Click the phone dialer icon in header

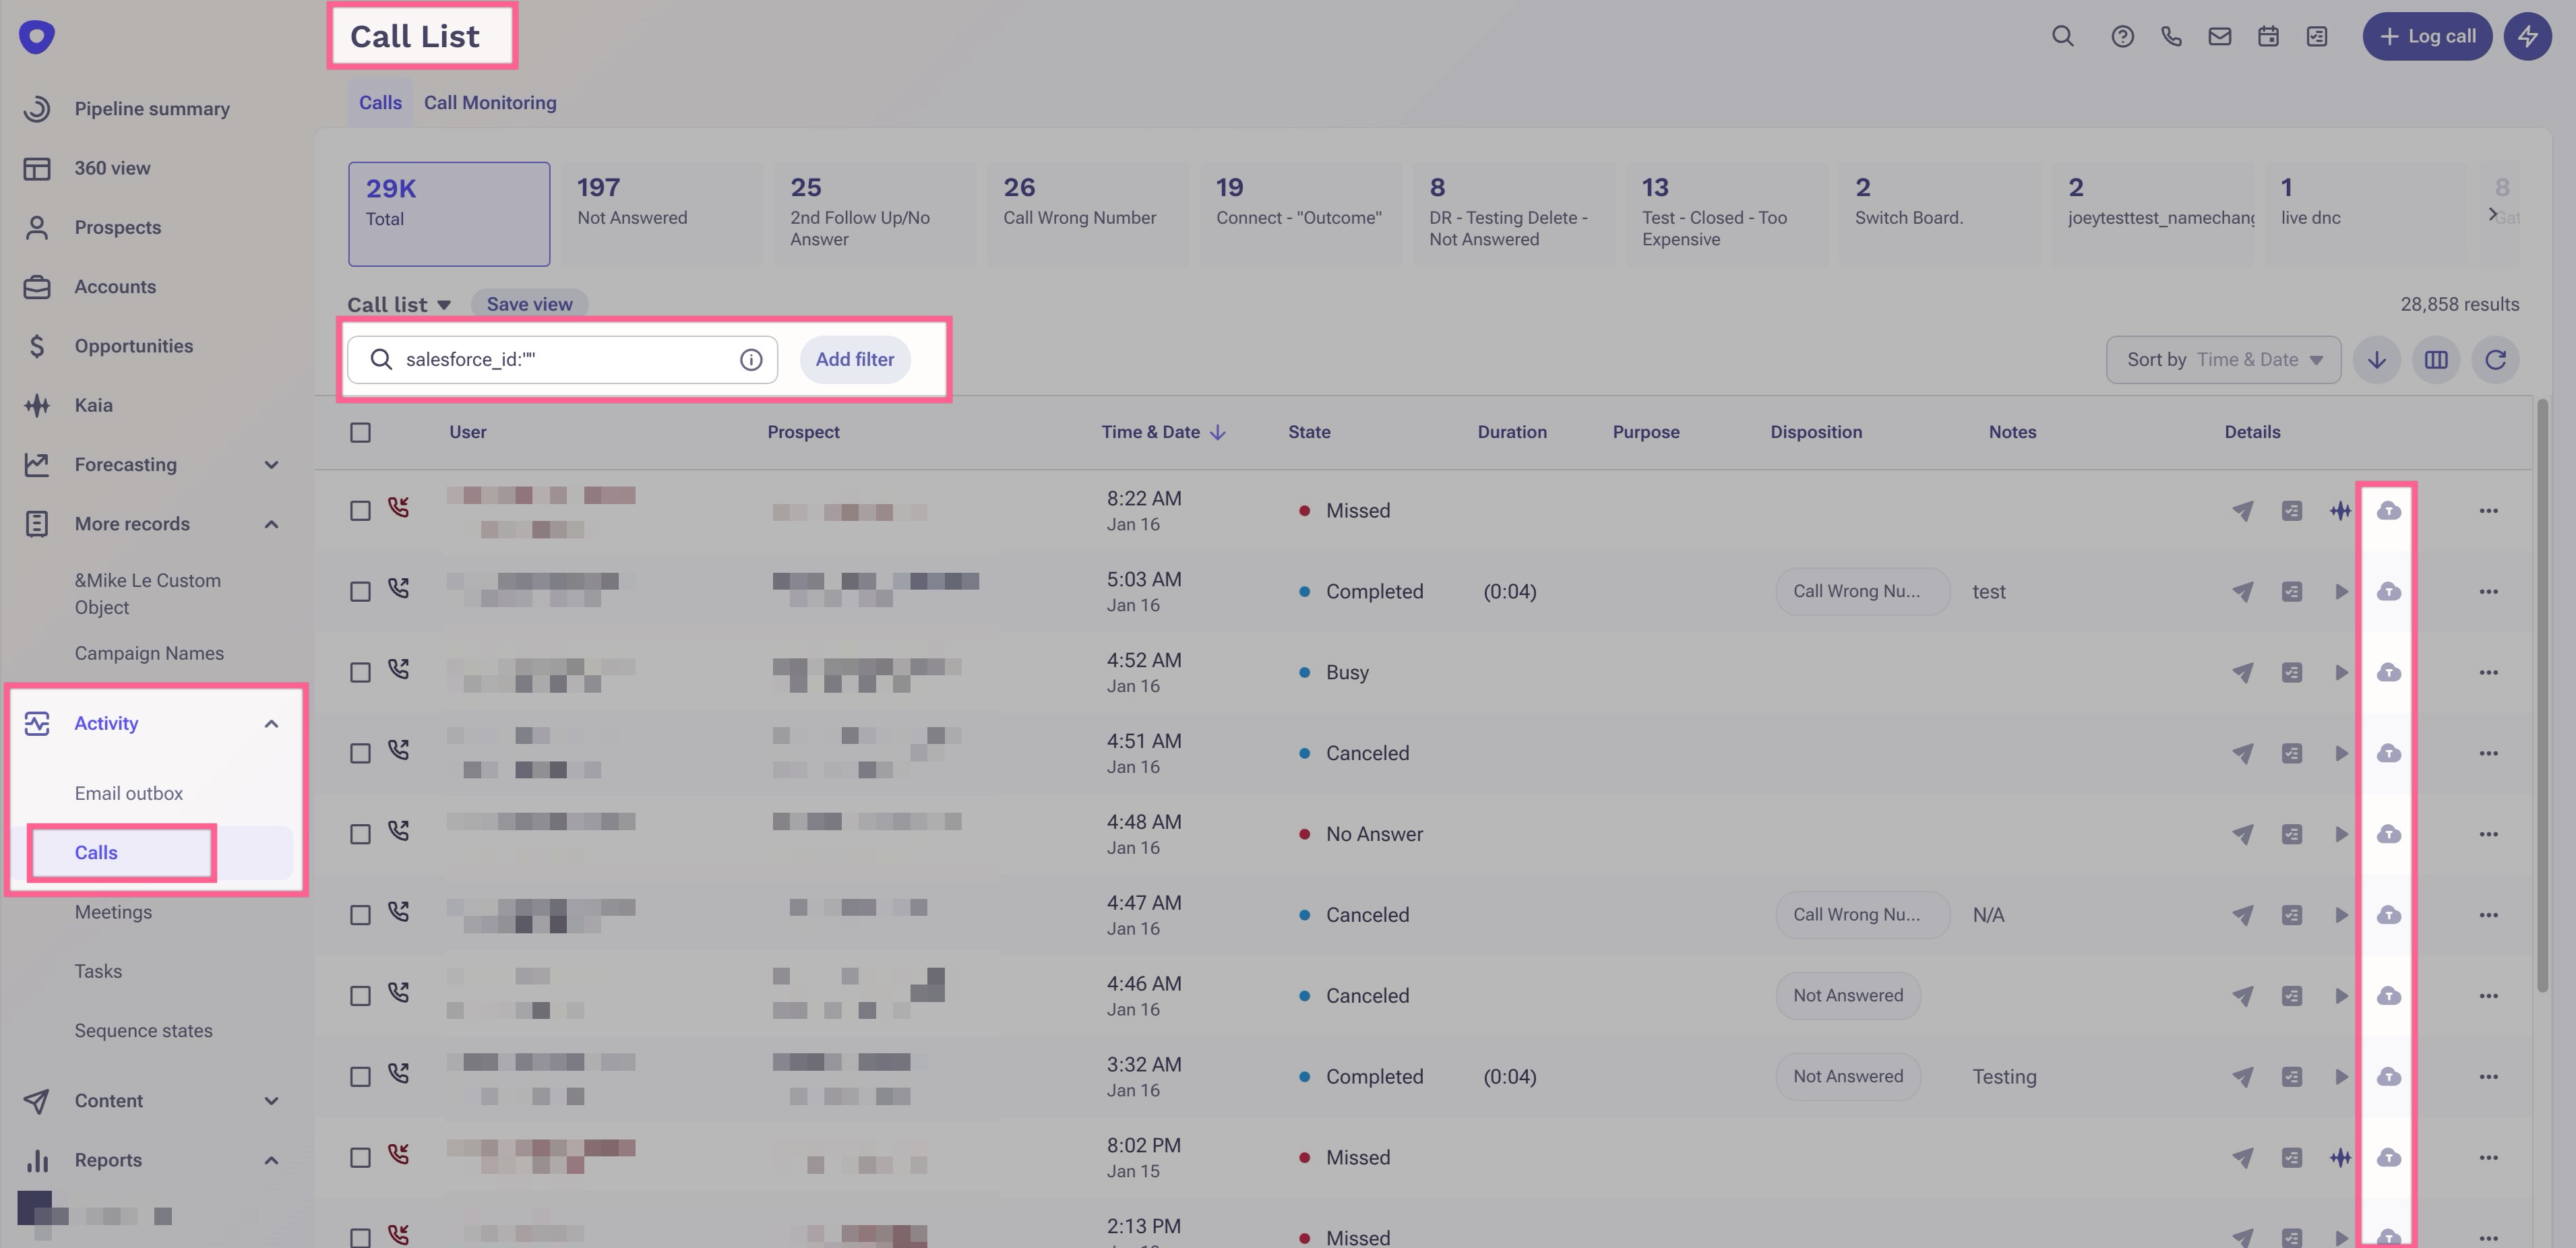(2171, 37)
